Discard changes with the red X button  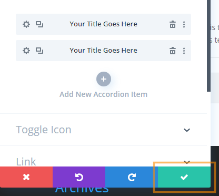(x=26, y=177)
